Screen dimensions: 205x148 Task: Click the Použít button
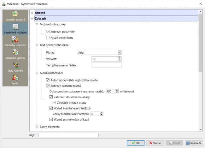click(174, 143)
